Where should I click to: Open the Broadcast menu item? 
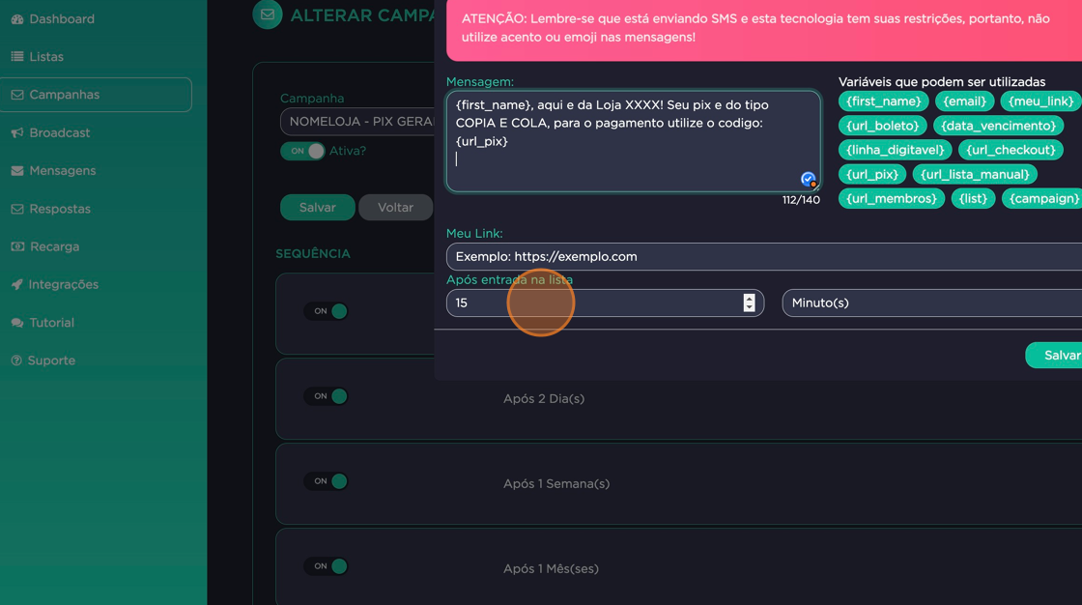coord(50,132)
